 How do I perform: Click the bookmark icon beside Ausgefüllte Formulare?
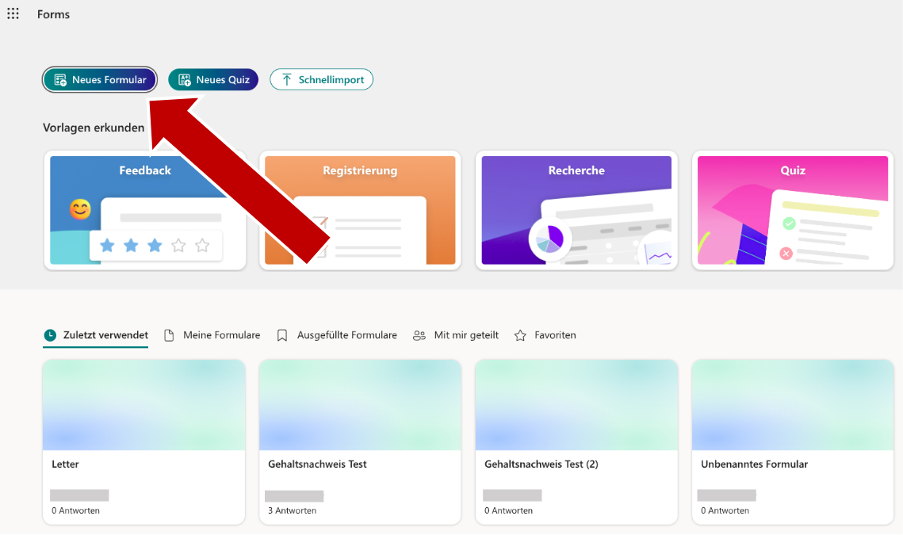tap(282, 335)
